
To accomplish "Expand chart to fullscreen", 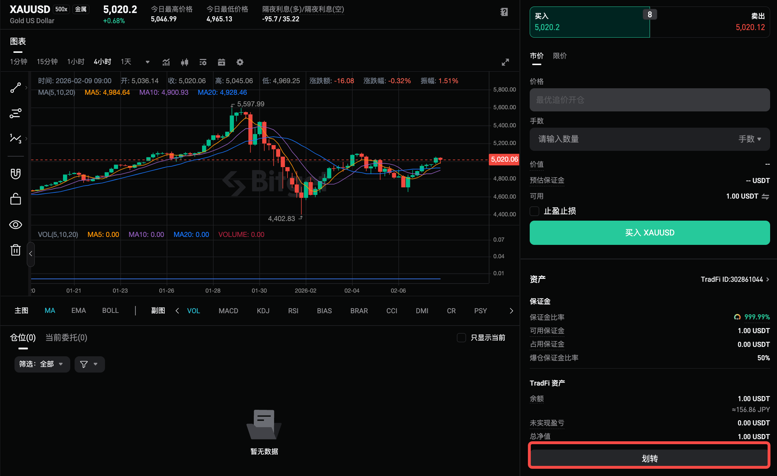I will [x=505, y=62].
